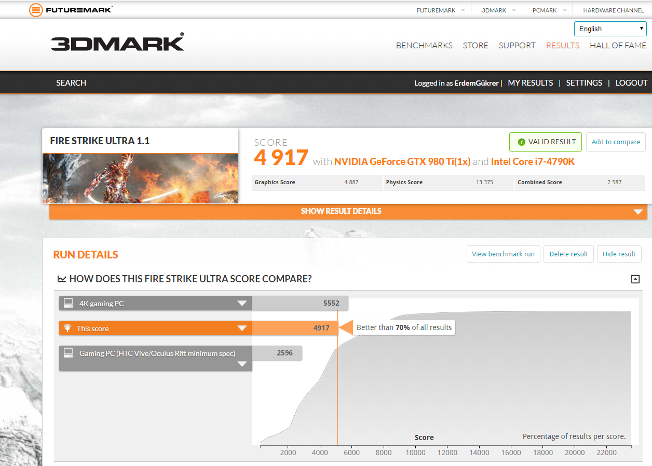Log out of the account
The width and height of the screenshot is (652, 466).
pos(631,83)
